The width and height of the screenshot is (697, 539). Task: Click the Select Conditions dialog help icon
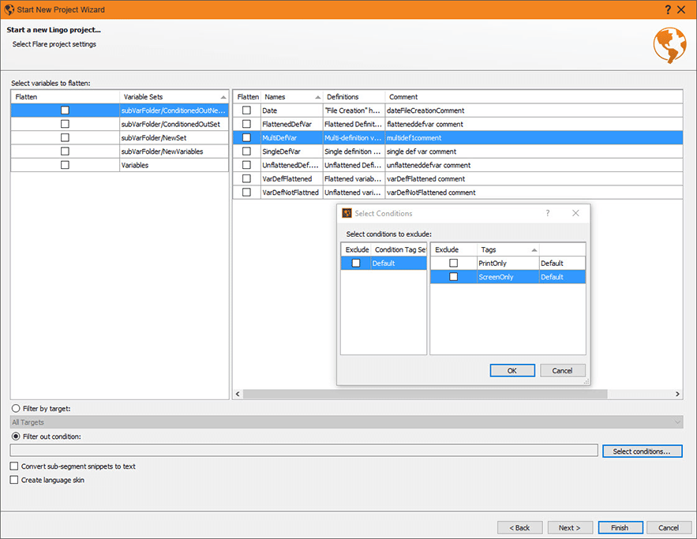coord(548,213)
